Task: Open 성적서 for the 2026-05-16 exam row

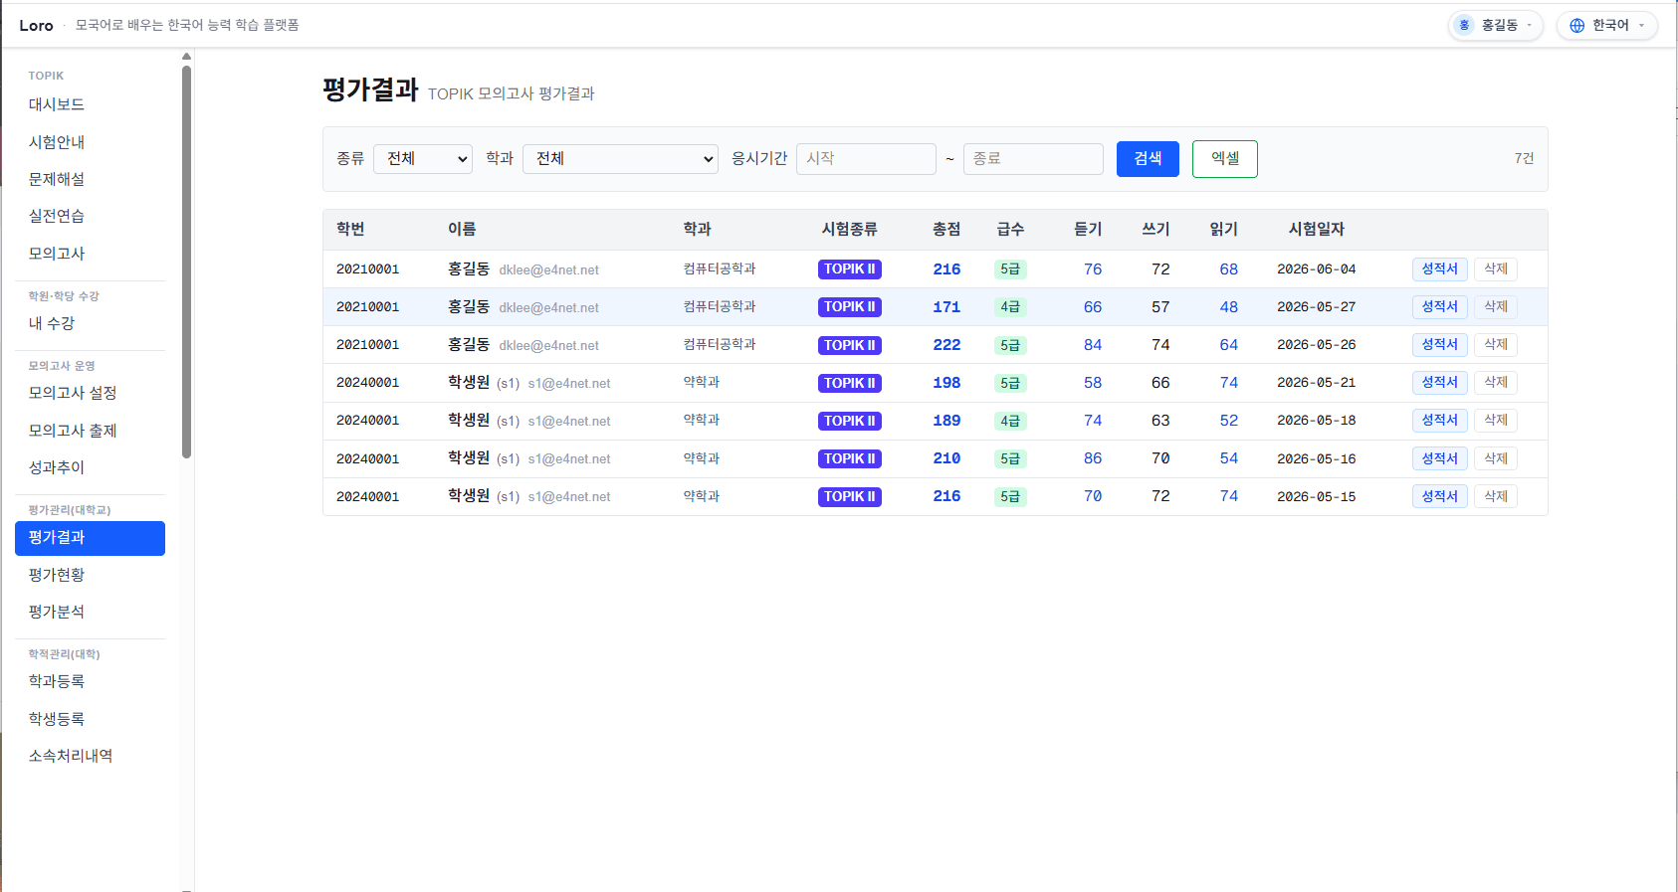Action: [x=1439, y=458]
